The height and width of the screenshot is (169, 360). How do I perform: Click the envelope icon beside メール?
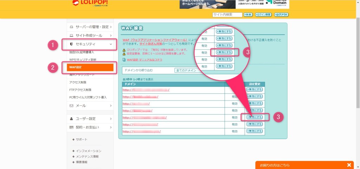click(x=71, y=105)
